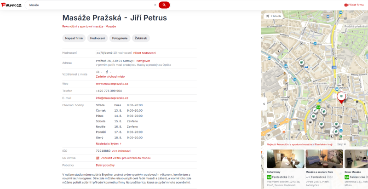
Task: Click the plus icon next to Přidat firmu
Action: click(x=346, y=5)
